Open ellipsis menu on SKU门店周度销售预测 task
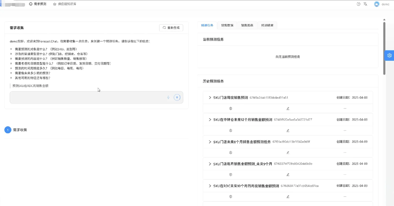Image resolution: width=394 pixels, height=206 pixels. pyautogui.click(x=345, y=108)
